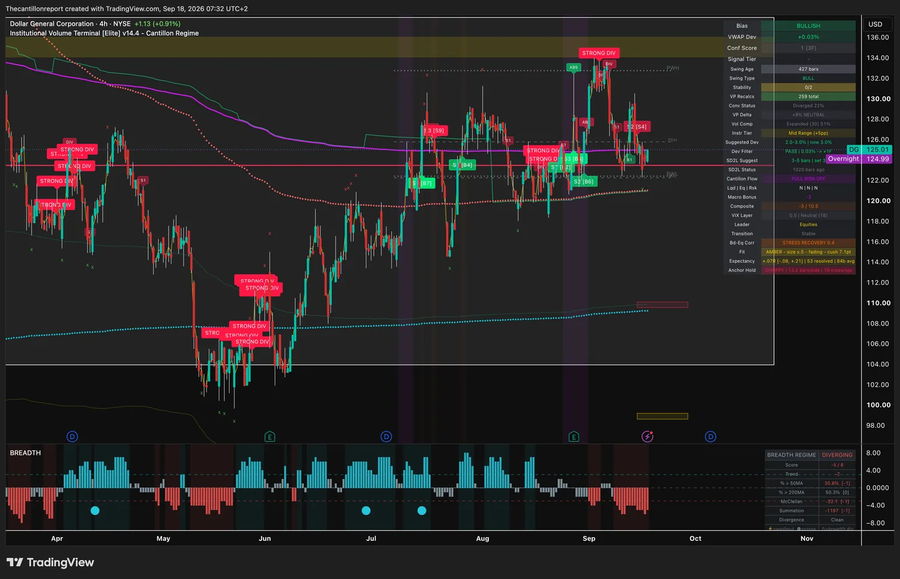Click the 8.00 breadth scale label
Image resolution: width=900 pixels, height=579 pixels.
point(874,453)
